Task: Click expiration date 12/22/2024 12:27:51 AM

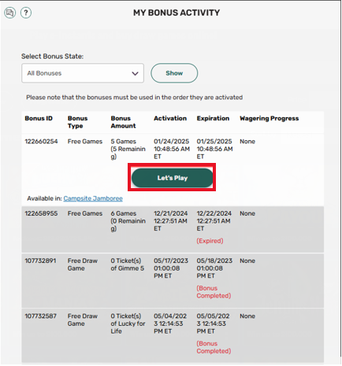Action: pos(214,221)
